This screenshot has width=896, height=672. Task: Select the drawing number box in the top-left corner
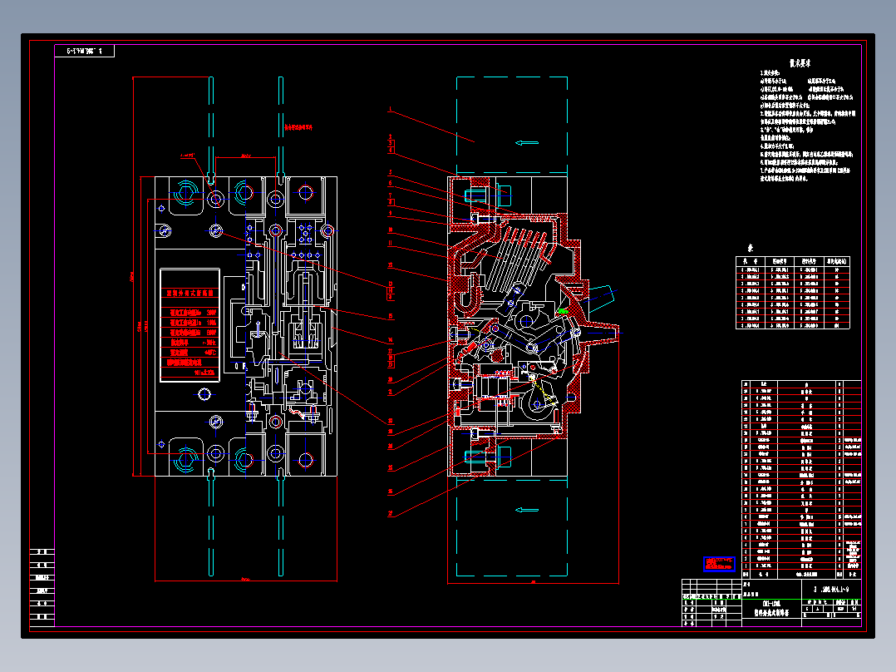(x=85, y=51)
